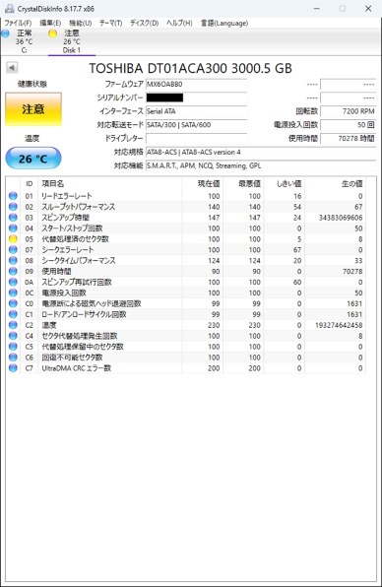Open the 言語(Language) menu

tap(224, 24)
